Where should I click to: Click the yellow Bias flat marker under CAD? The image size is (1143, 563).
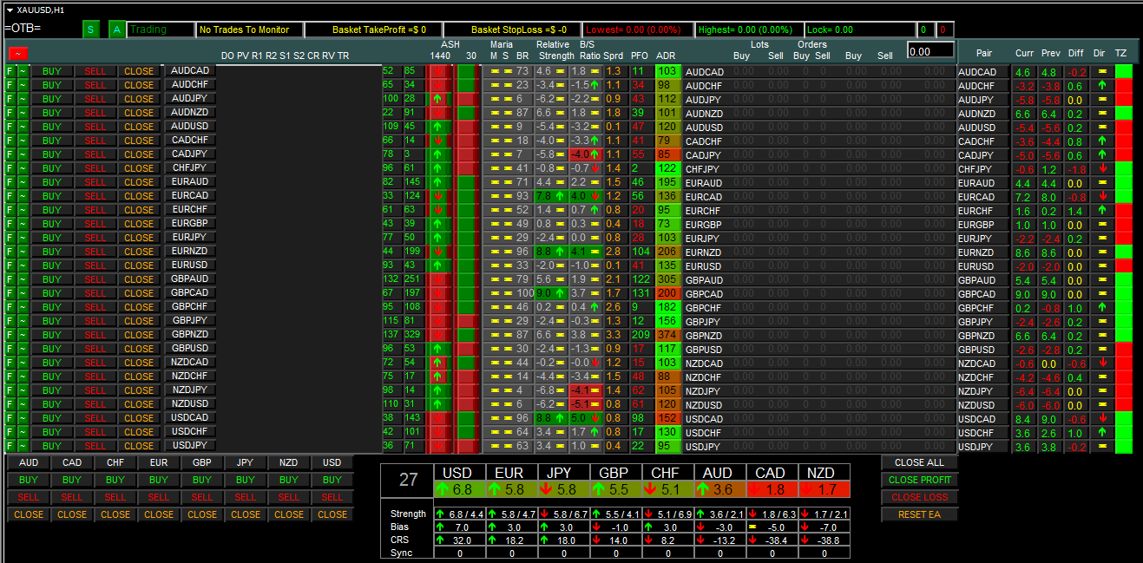coord(752,527)
